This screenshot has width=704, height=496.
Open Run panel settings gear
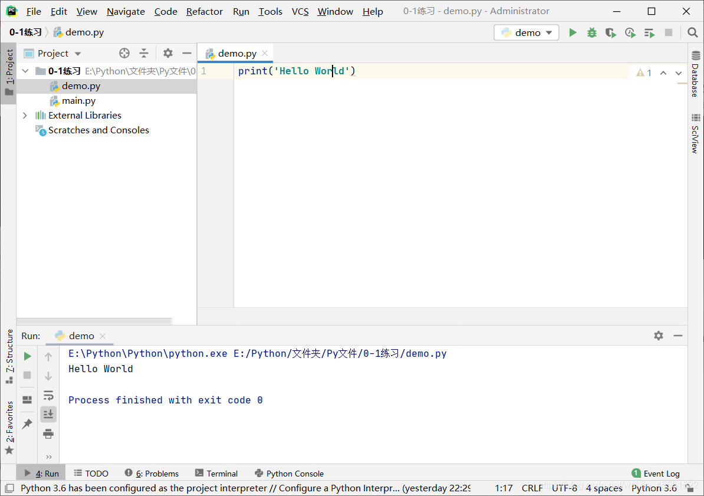pos(659,336)
